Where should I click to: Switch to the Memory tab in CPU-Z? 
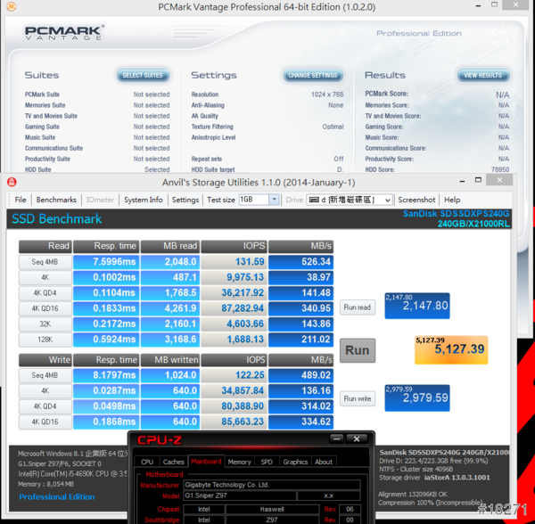[x=239, y=462]
